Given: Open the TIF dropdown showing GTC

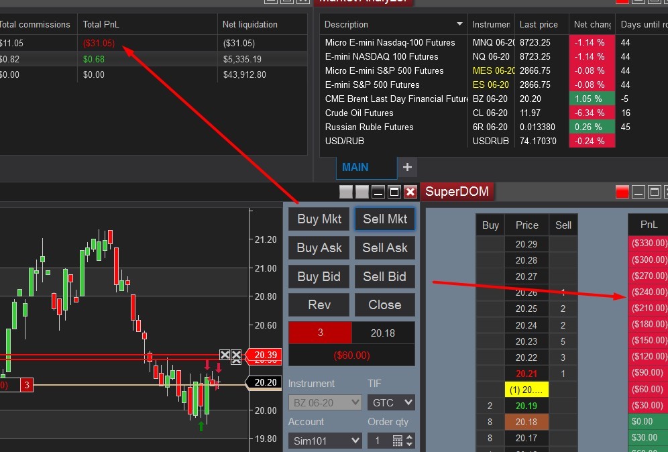Looking at the screenshot, I should point(391,402).
